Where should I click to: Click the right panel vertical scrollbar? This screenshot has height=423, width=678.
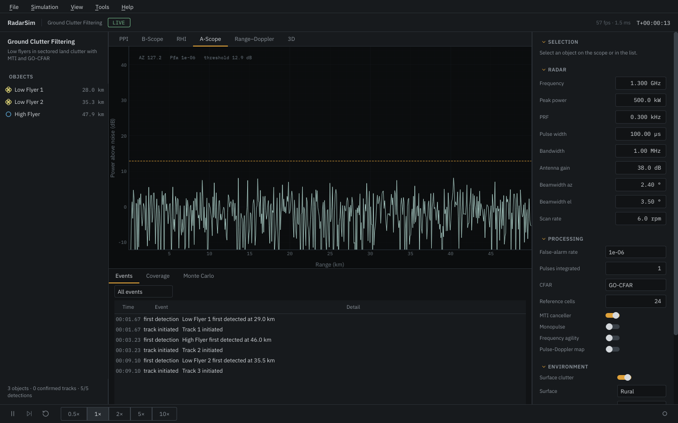[x=676, y=183]
